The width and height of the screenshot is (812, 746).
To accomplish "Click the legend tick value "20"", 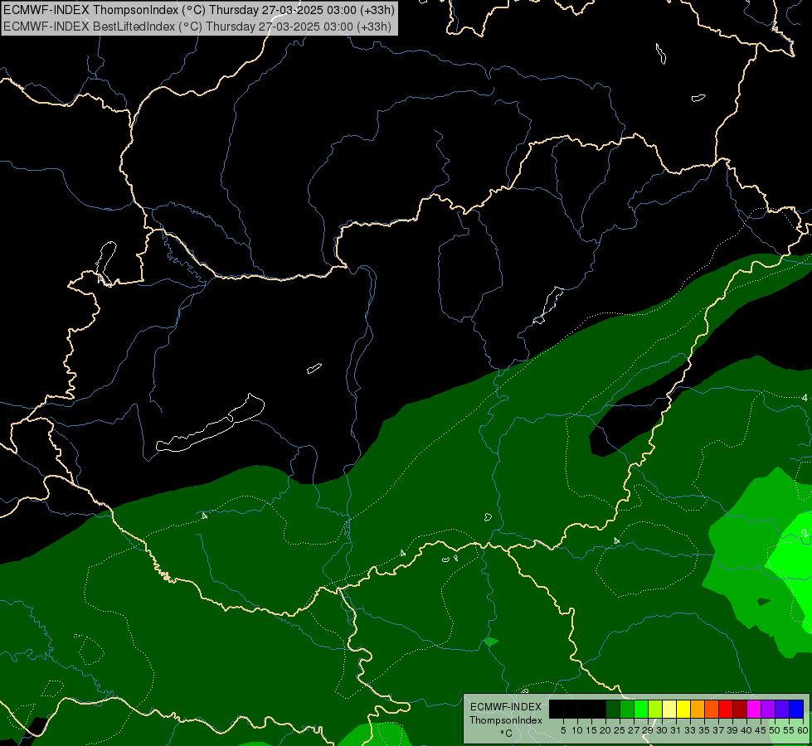I will point(605,730).
